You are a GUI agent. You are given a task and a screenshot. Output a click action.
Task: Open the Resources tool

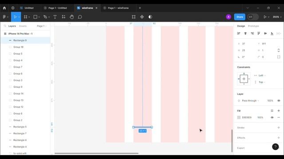(63, 17)
